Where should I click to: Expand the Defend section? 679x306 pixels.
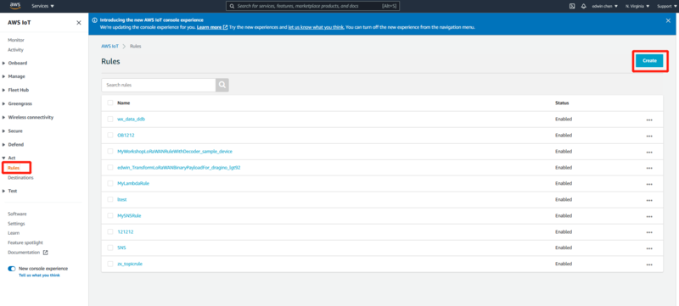point(13,144)
